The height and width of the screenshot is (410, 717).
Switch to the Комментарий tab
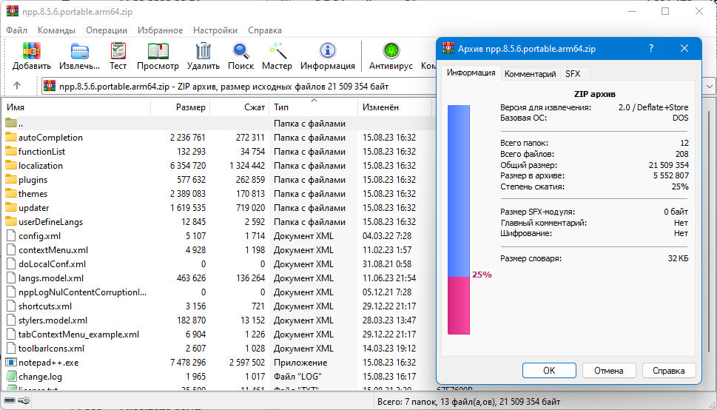(530, 74)
